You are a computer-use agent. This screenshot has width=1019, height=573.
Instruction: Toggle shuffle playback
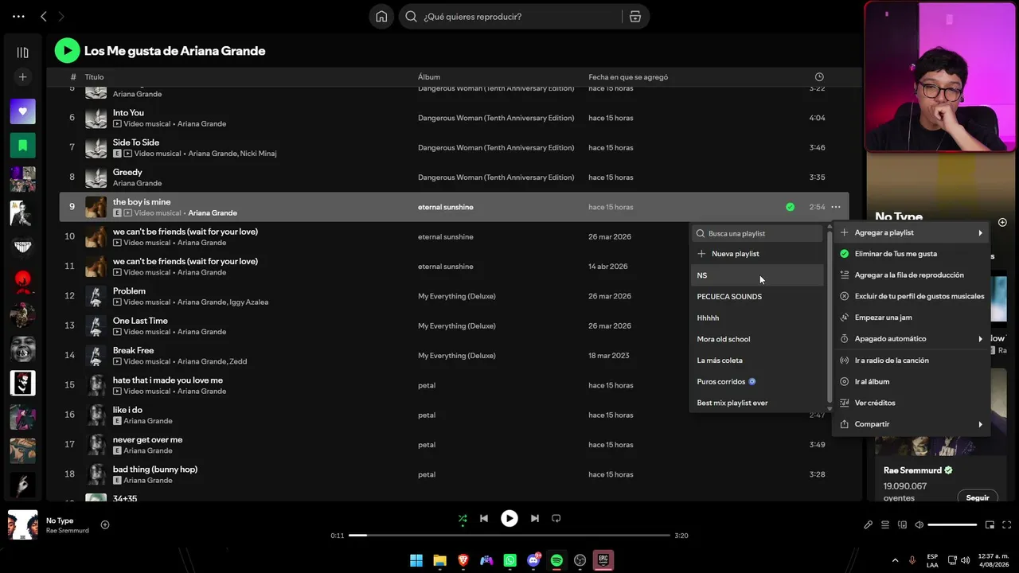pos(463,518)
